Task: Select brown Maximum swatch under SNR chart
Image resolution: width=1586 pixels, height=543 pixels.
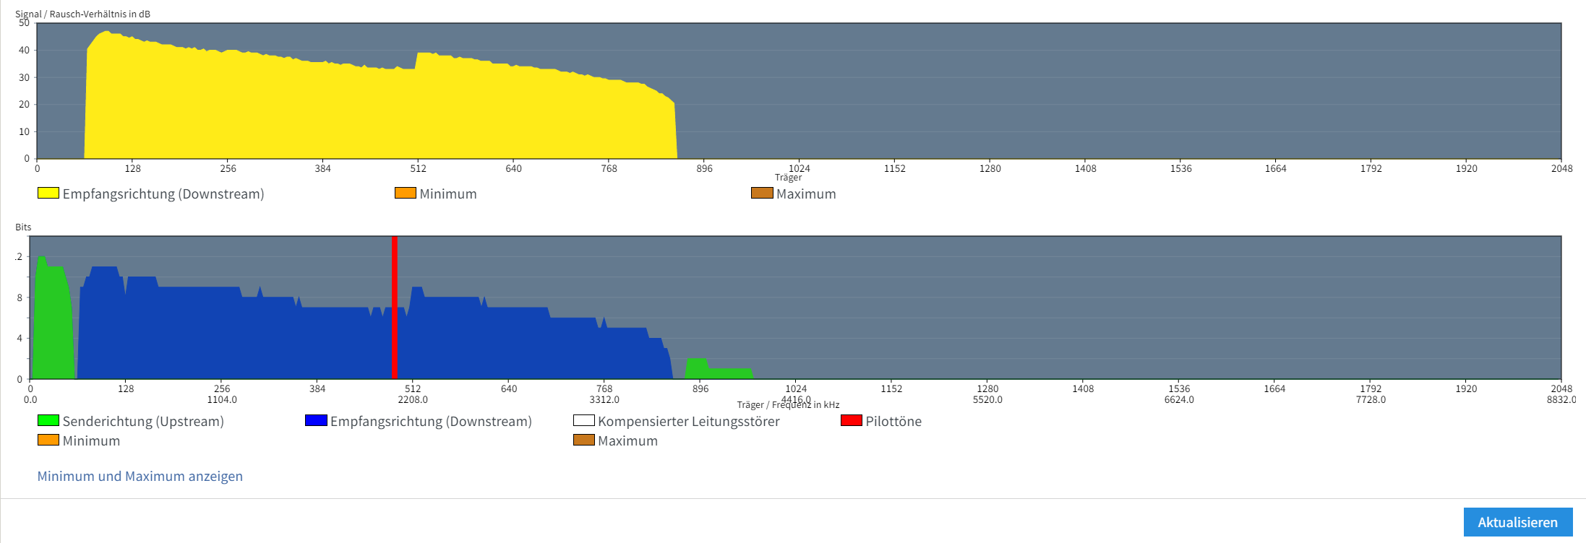Action: click(x=762, y=193)
